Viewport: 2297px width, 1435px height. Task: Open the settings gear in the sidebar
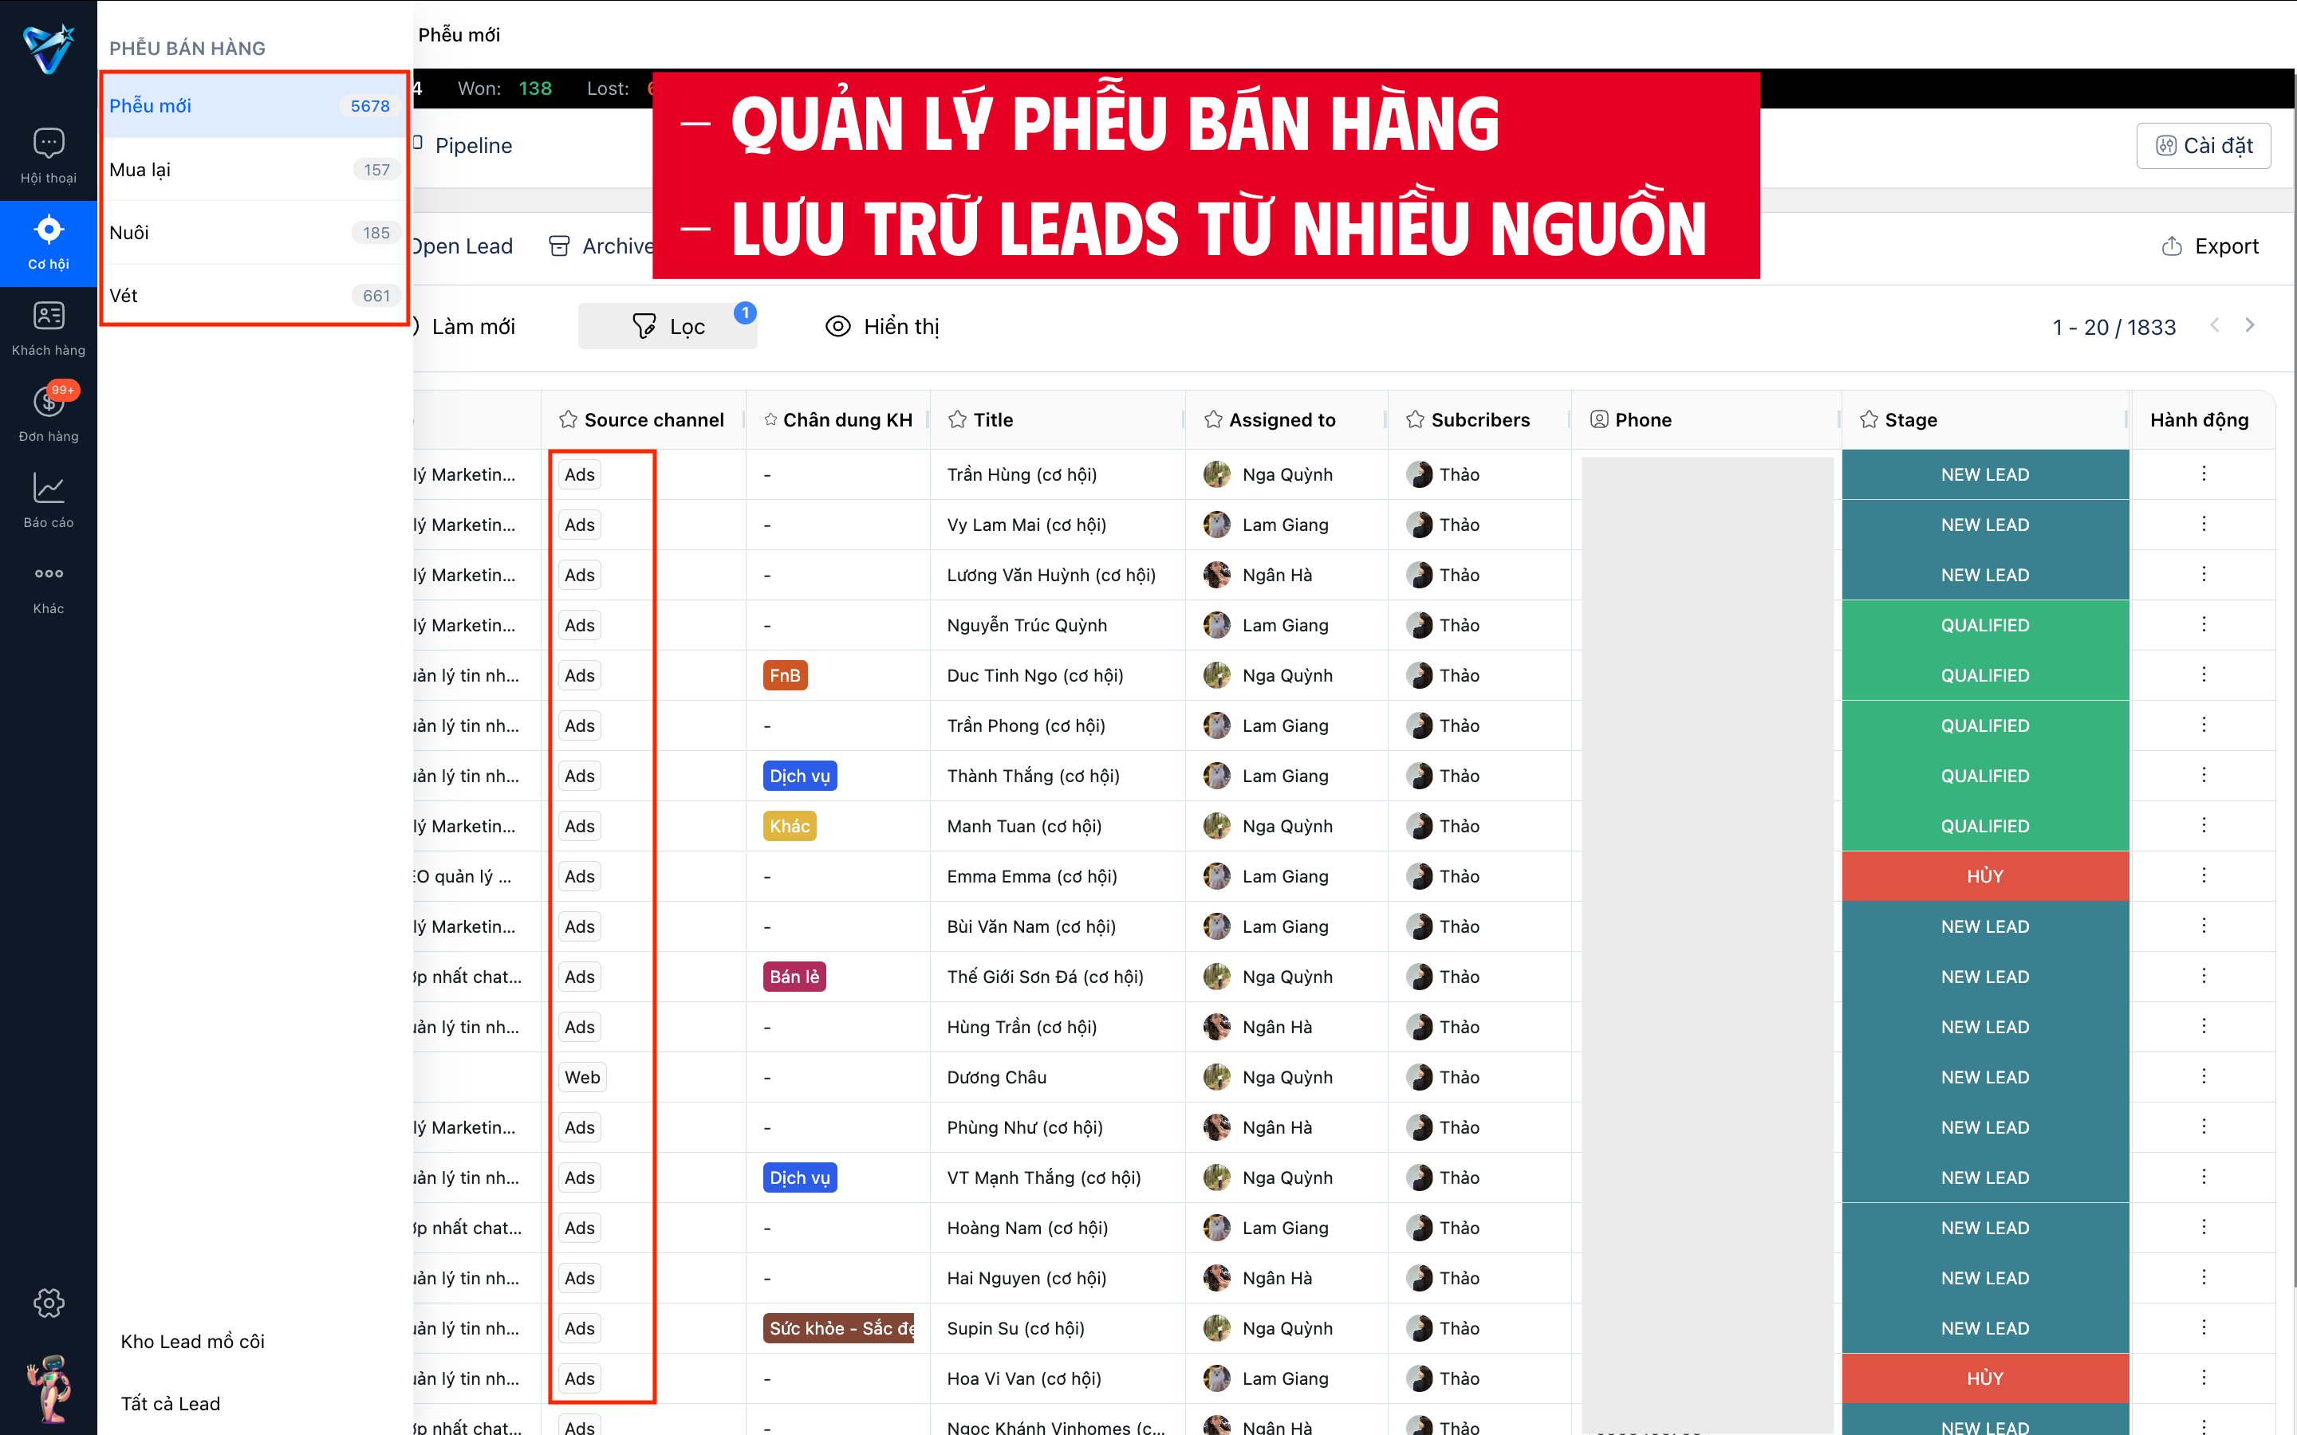click(x=49, y=1303)
